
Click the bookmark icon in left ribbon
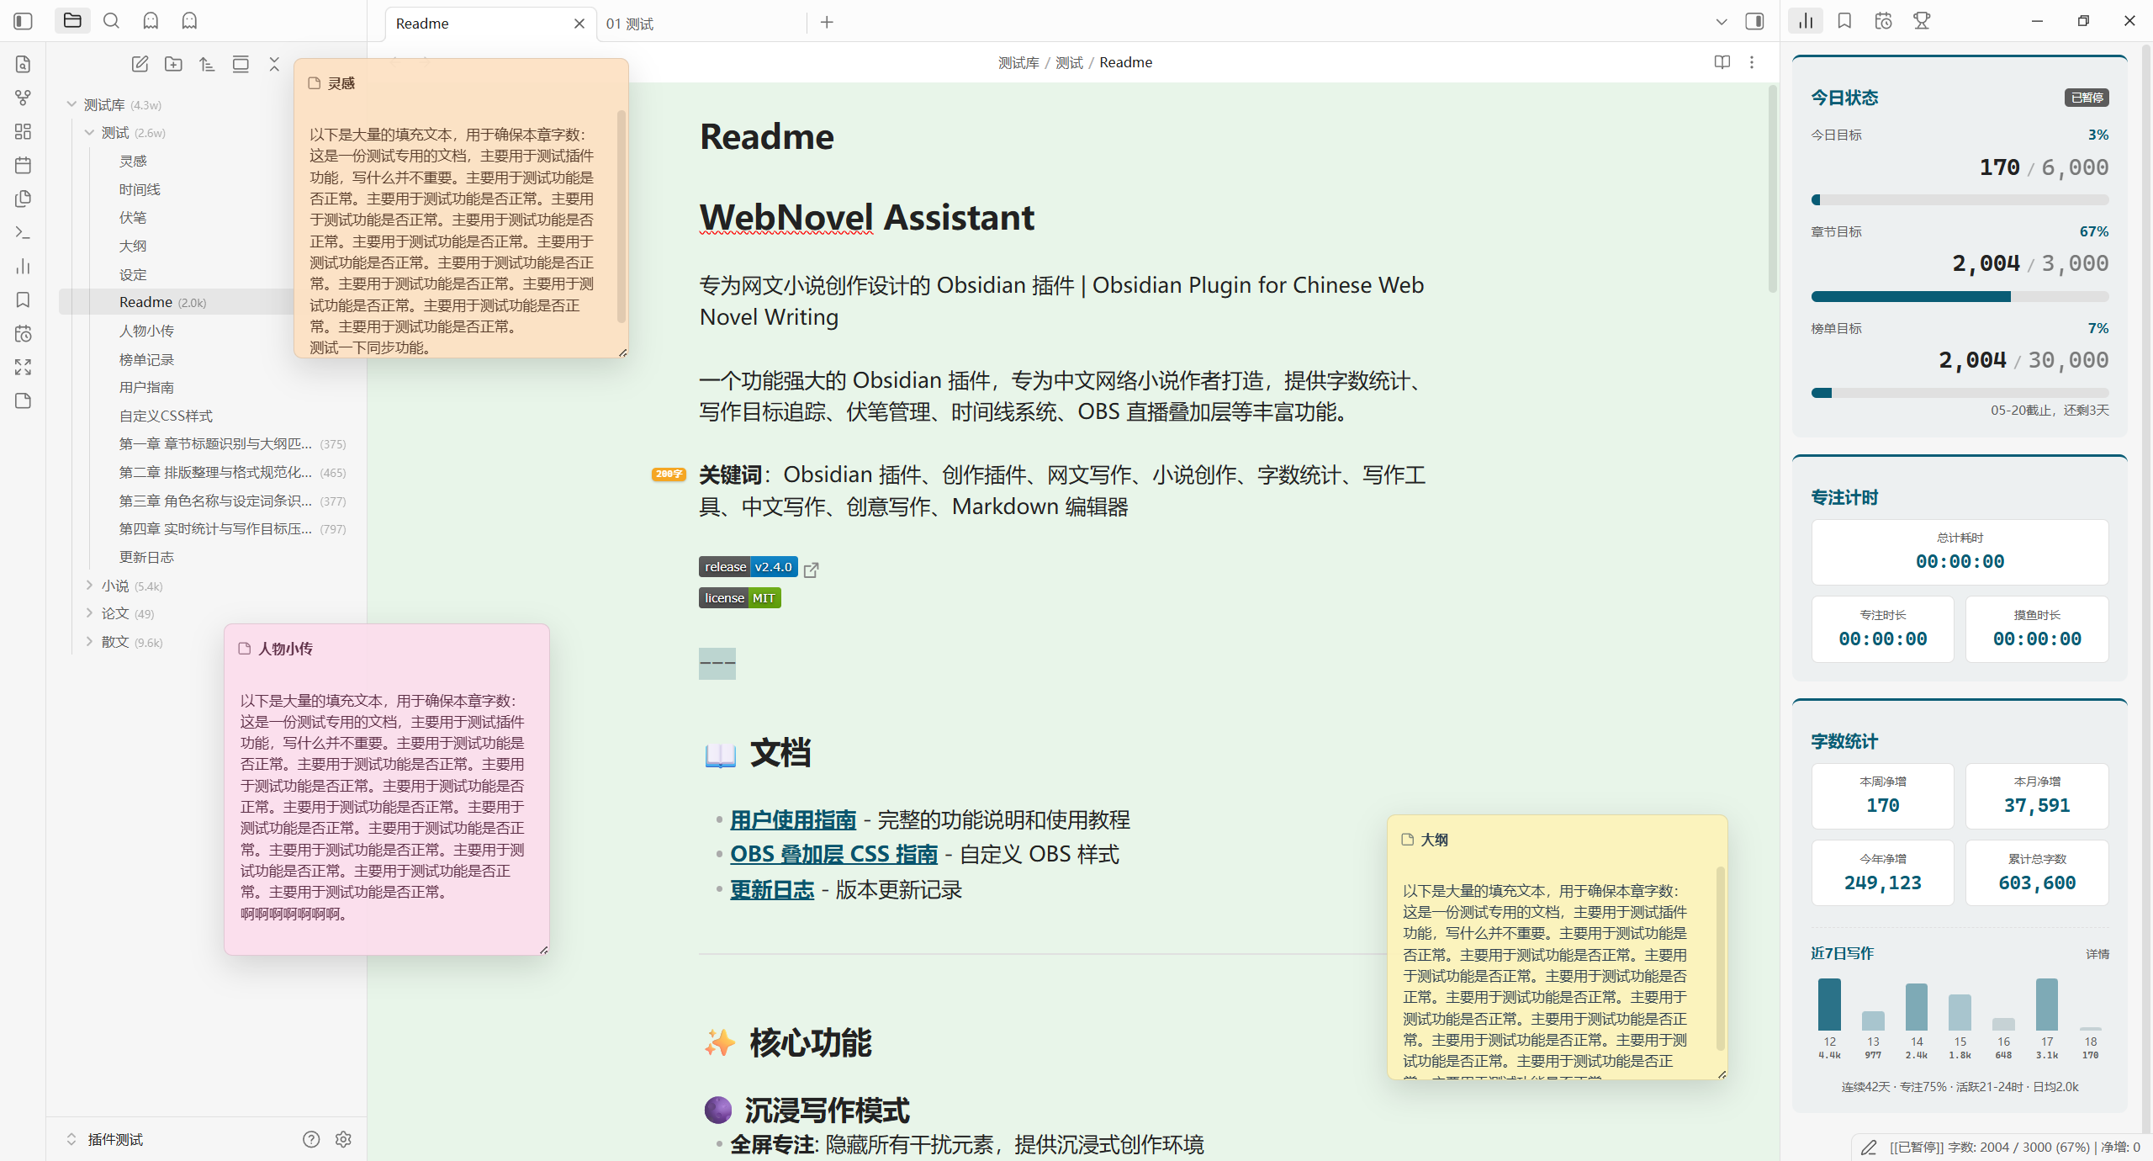tap(23, 300)
